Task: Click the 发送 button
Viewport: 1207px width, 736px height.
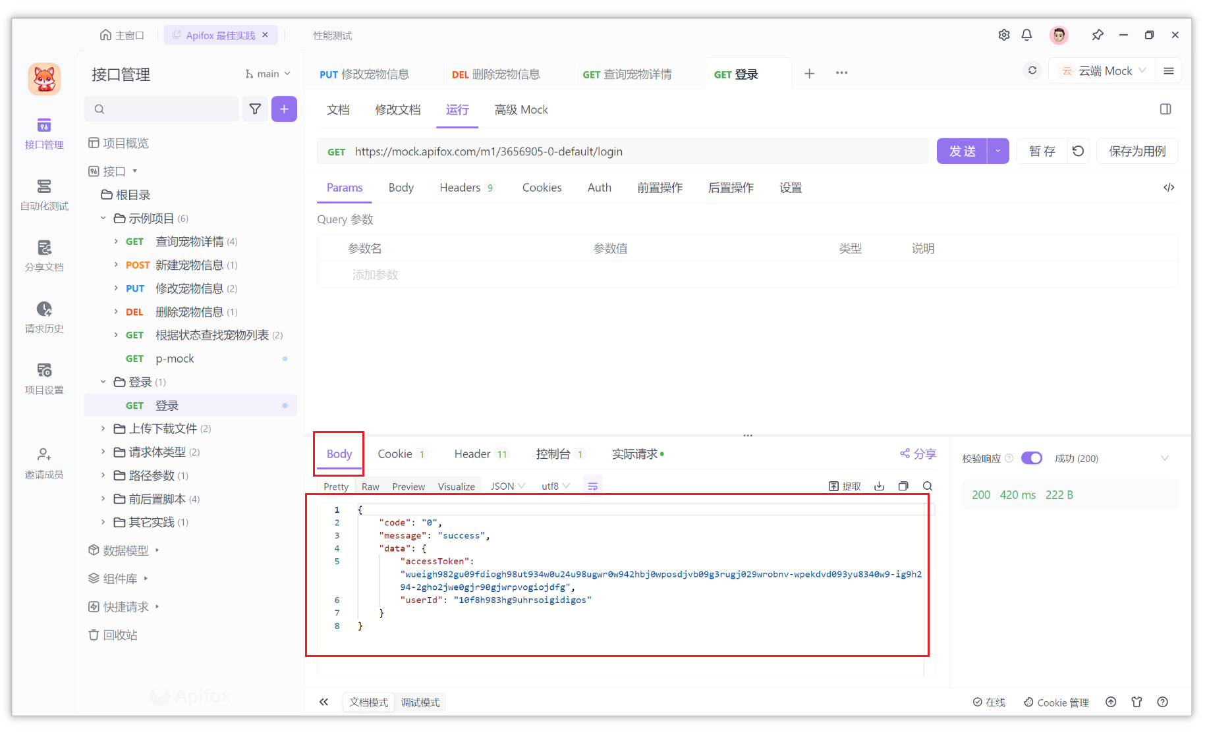Action: [x=963, y=151]
